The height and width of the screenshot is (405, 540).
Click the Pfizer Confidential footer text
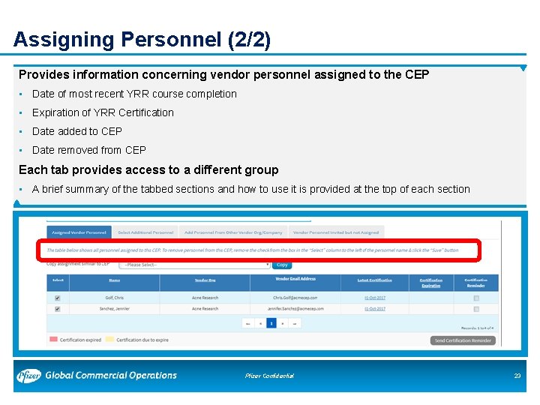pyautogui.click(x=269, y=376)
